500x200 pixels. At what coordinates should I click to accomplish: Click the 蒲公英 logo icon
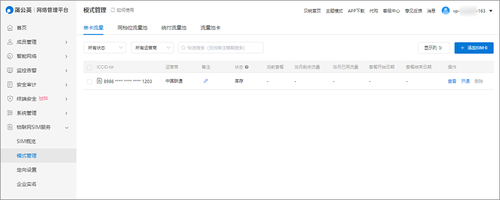9,10
